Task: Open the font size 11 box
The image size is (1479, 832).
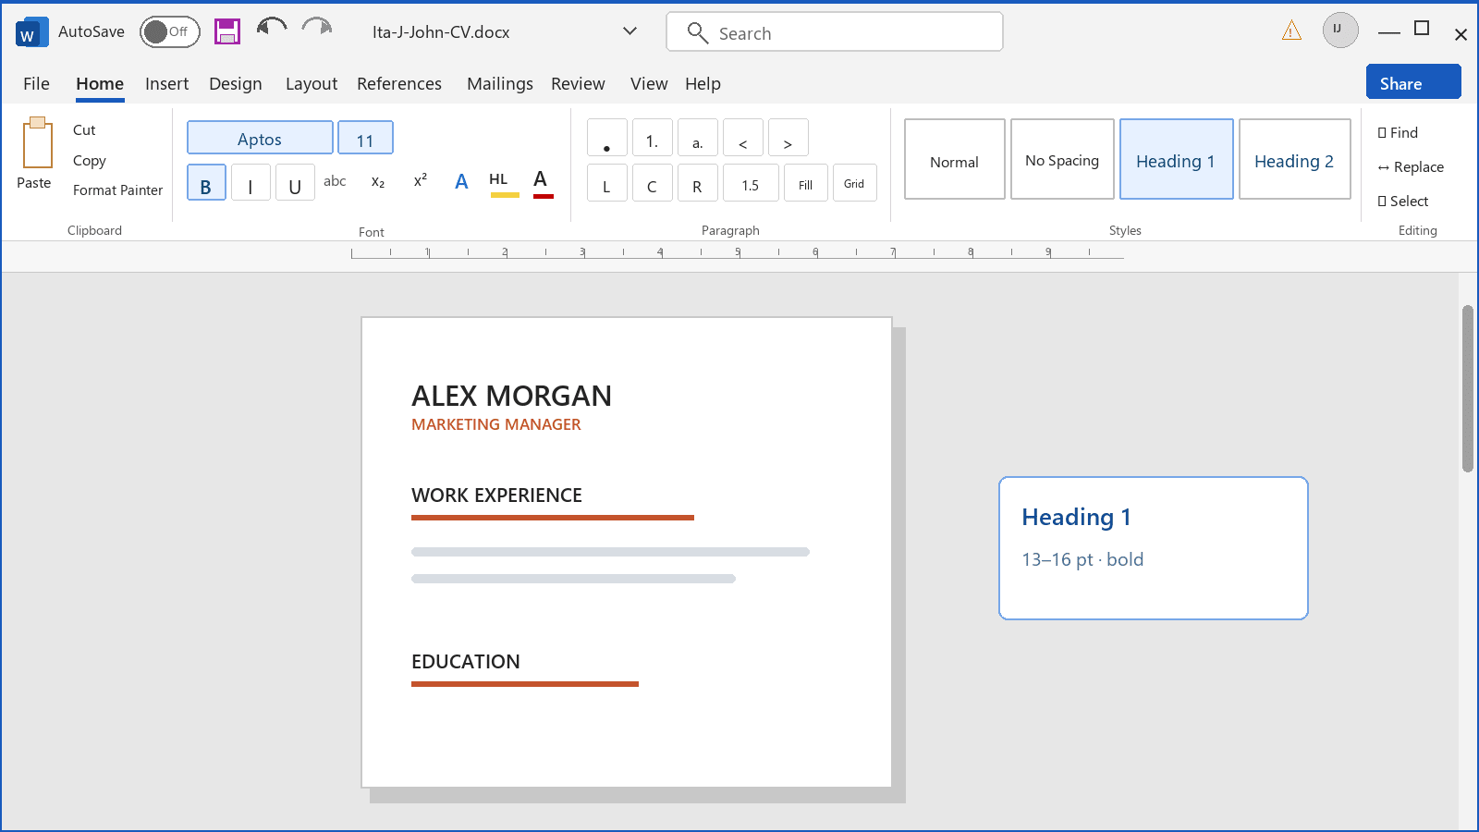Action: [x=365, y=138]
